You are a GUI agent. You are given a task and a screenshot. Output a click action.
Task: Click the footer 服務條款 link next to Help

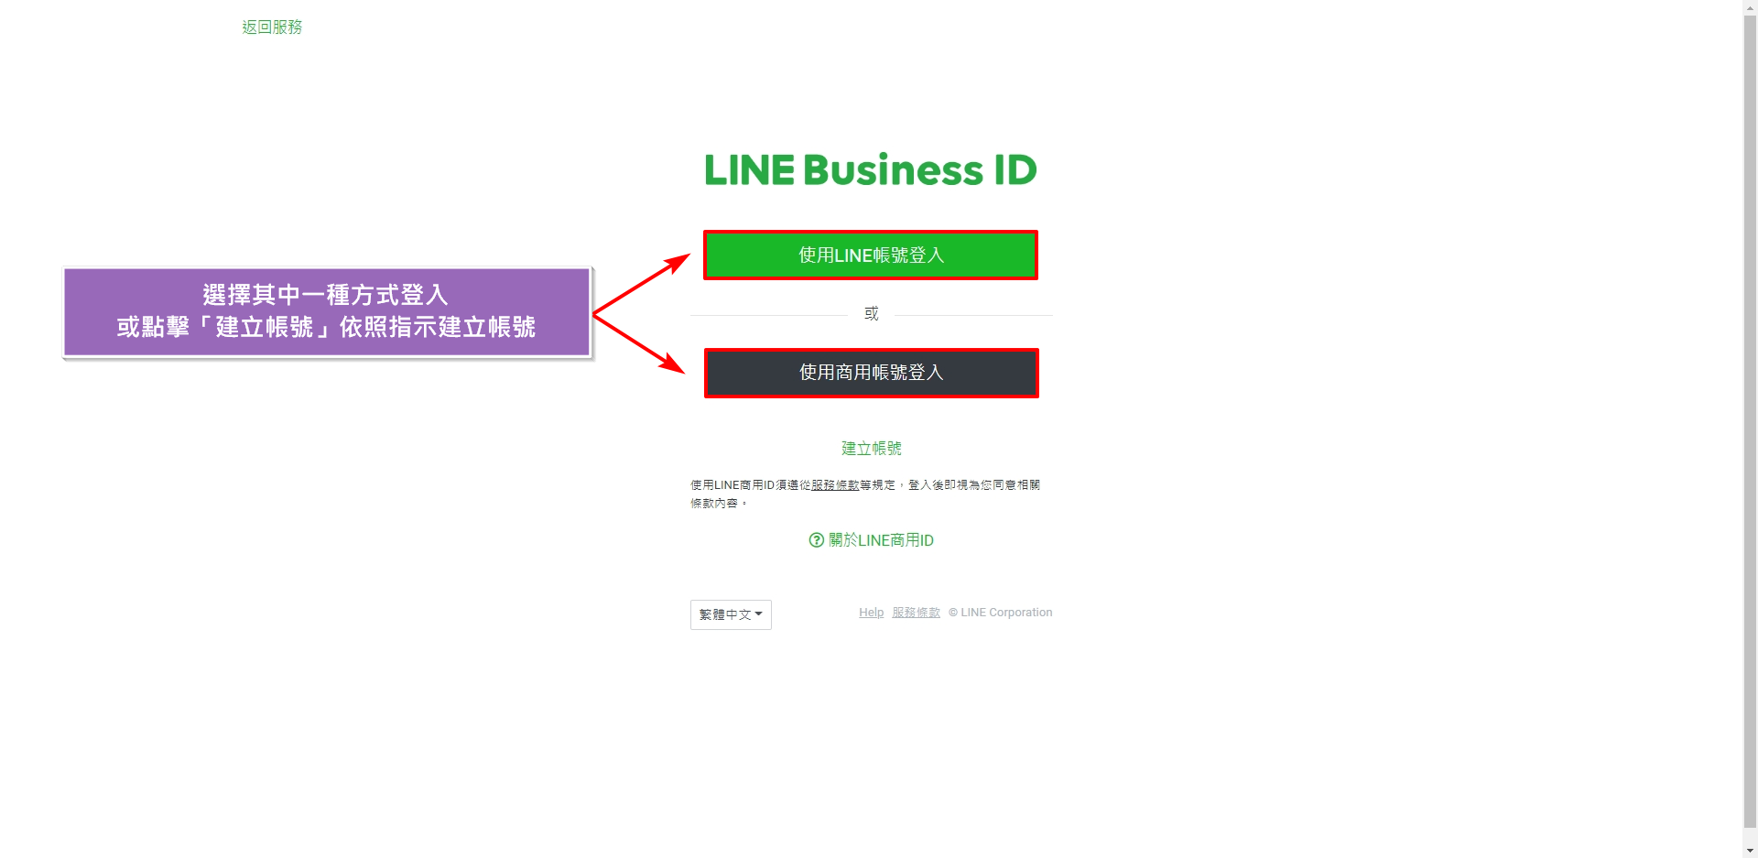click(917, 613)
